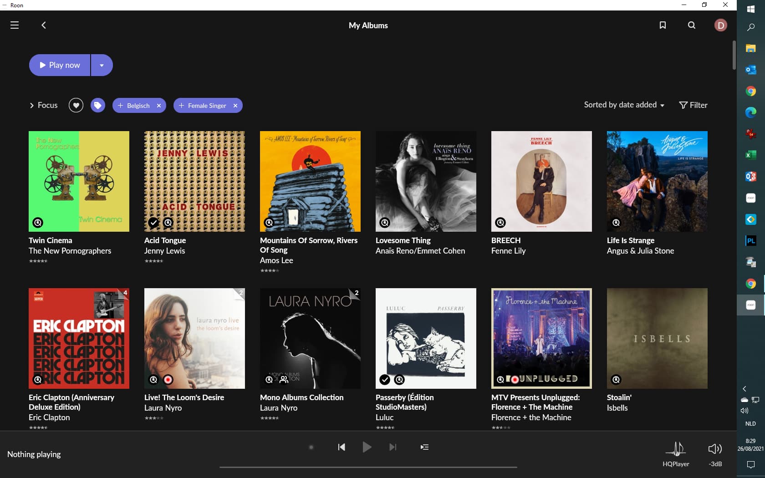Click the albums vertical scrollbar

(734, 55)
